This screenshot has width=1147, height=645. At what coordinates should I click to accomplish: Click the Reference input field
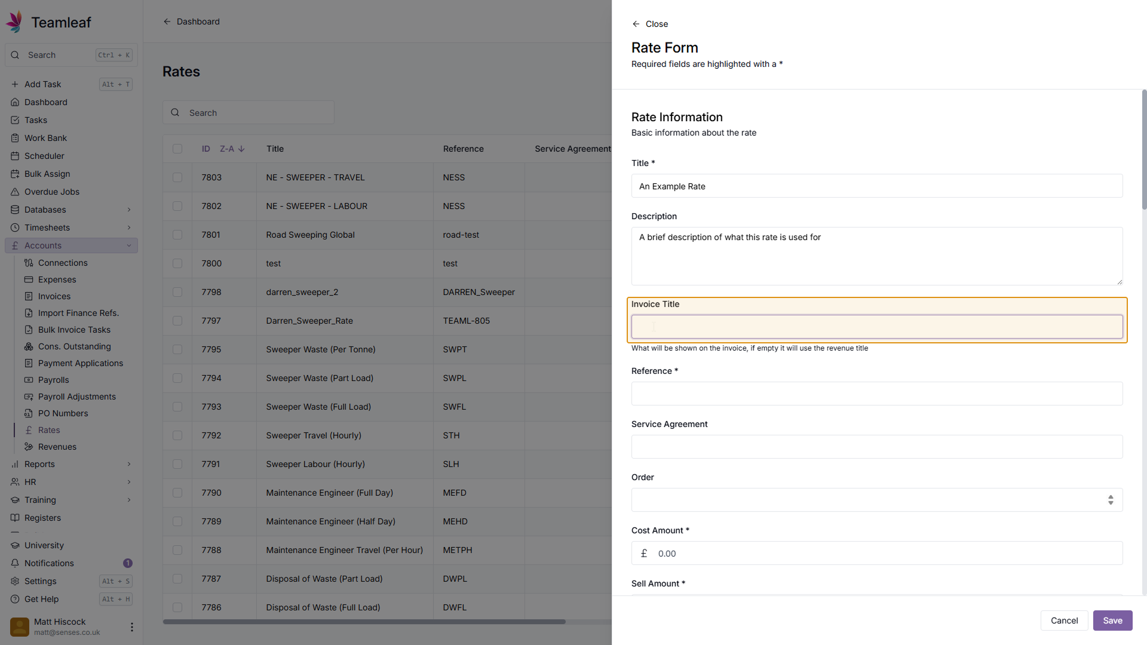[x=876, y=394]
